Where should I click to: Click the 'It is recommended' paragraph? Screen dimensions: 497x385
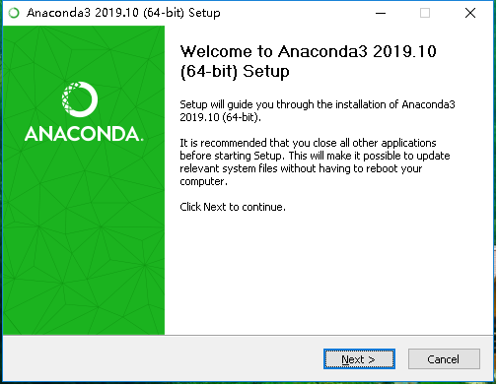pos(315,162)
